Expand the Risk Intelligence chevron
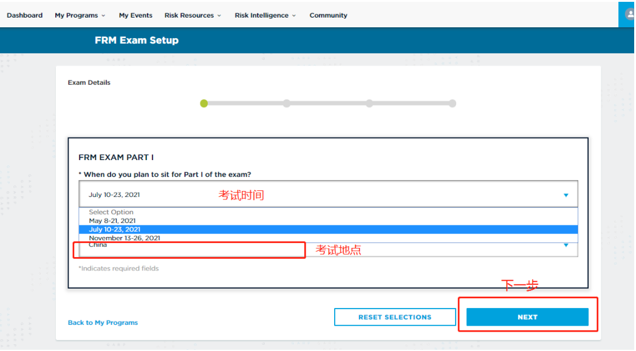Viewport: 636px width, 351px height. coord(294,16)
